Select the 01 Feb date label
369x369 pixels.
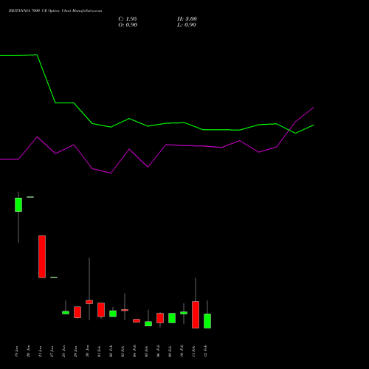pos(99,351)
